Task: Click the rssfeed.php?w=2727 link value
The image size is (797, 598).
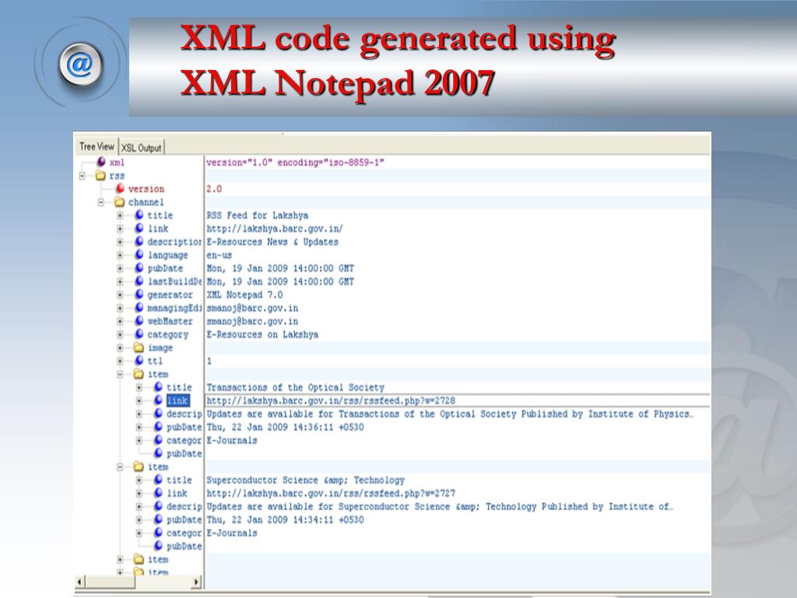Action: tap(331, 493)
